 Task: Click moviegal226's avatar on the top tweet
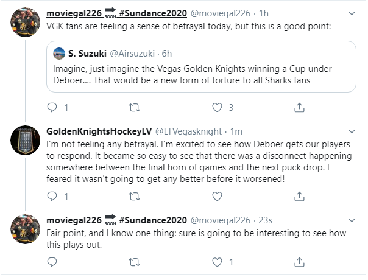click(x=26, y=24)
